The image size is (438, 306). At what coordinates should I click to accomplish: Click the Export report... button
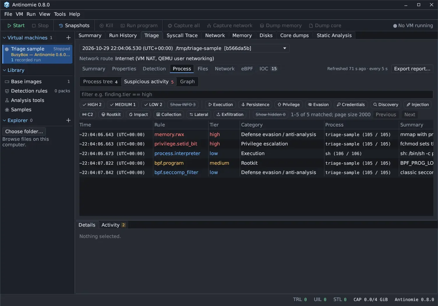pos(412,69)
